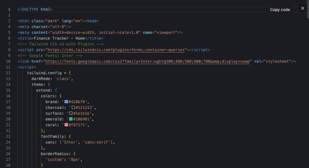Click the Copy code button
This screenshot has width=309, height=168.
pyautogui.click(x=280, y=10)
